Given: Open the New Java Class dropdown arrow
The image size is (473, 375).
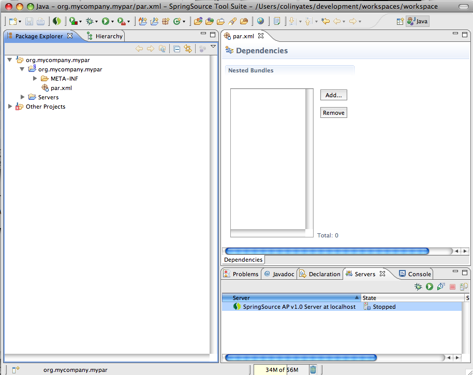Looking at the screenshot, I should [x=184, y=22].
